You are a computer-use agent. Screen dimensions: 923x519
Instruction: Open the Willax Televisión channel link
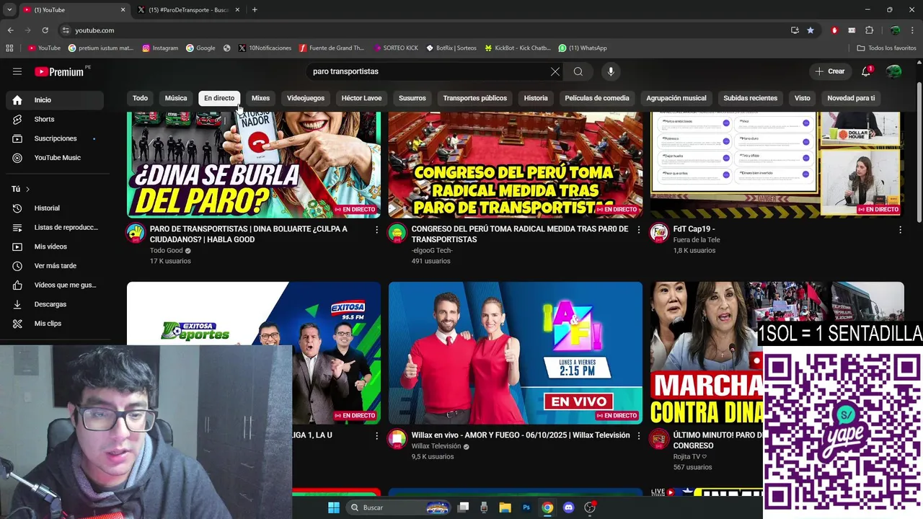[436, 446]
